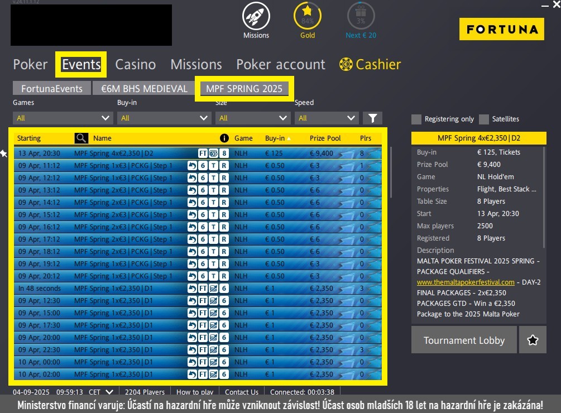Select the tournament starting 13 Apr, 20:30
Image resolution: width=561 pixels, height=413 pixels.
click(x=198, y=153)
